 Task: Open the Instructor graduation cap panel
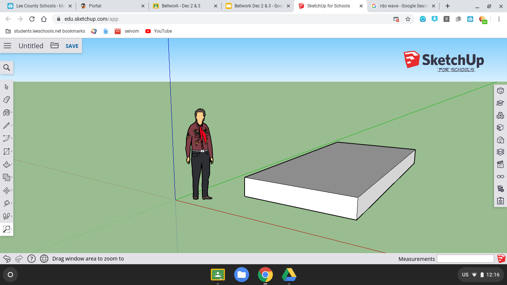pos(500,103)
